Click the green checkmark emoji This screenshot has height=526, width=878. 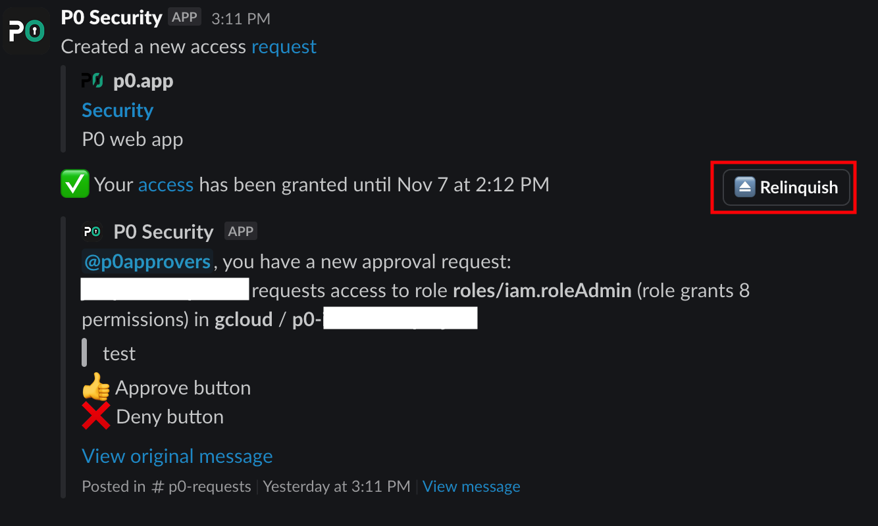[74, 185]
